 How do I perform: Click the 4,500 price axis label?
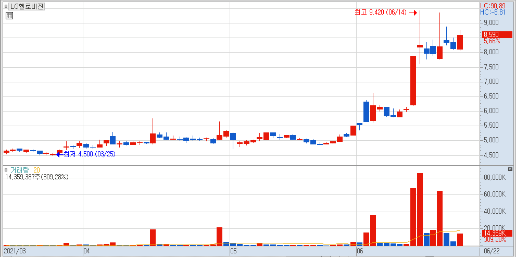click(x=491, y=155)
